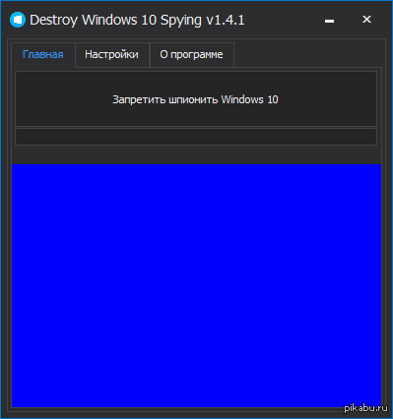Minimize the Destroy Windows 10 Spying window
393x419 pixels.
point(329,21)
